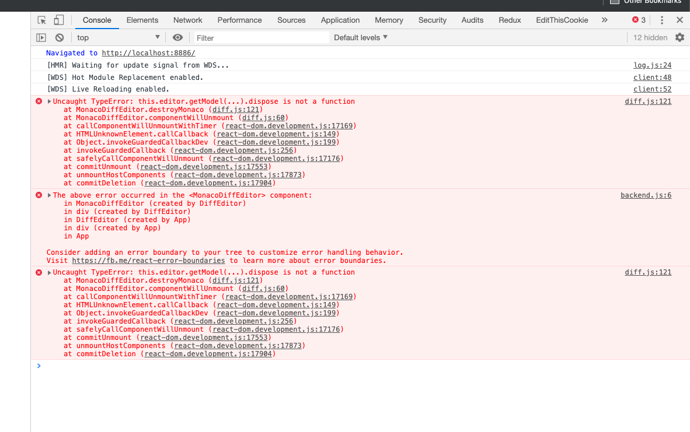Viewport: 690px width, 432px height.
Task: Click the MonacoDiffEditor component error's red icon
Action: click(39, 195)
